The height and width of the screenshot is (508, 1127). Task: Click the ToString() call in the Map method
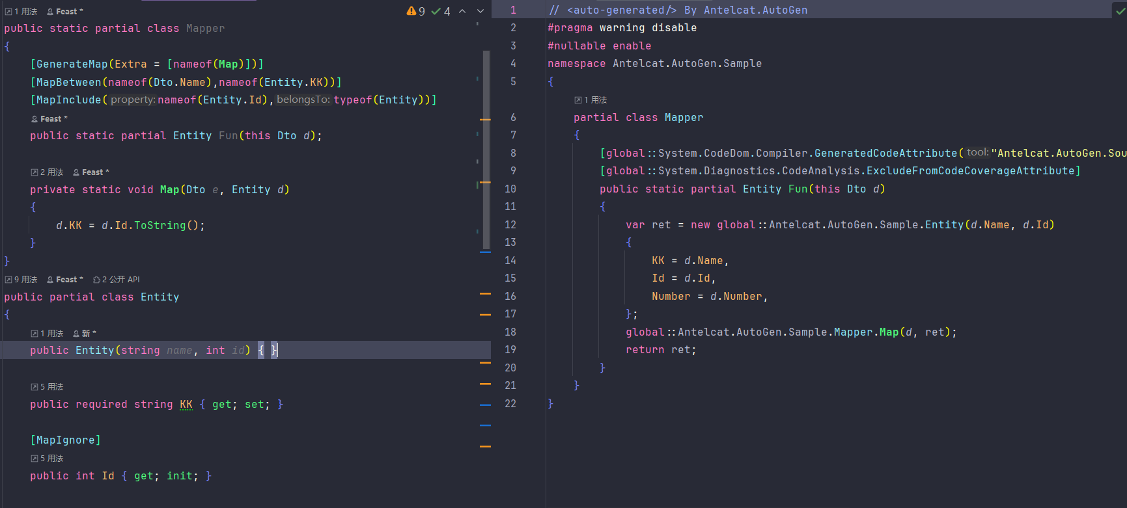click(x=166, y=225)
